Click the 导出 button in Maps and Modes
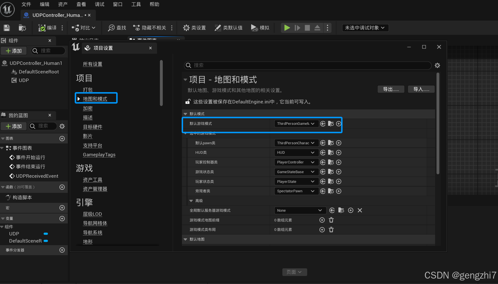 pos(391,89)
